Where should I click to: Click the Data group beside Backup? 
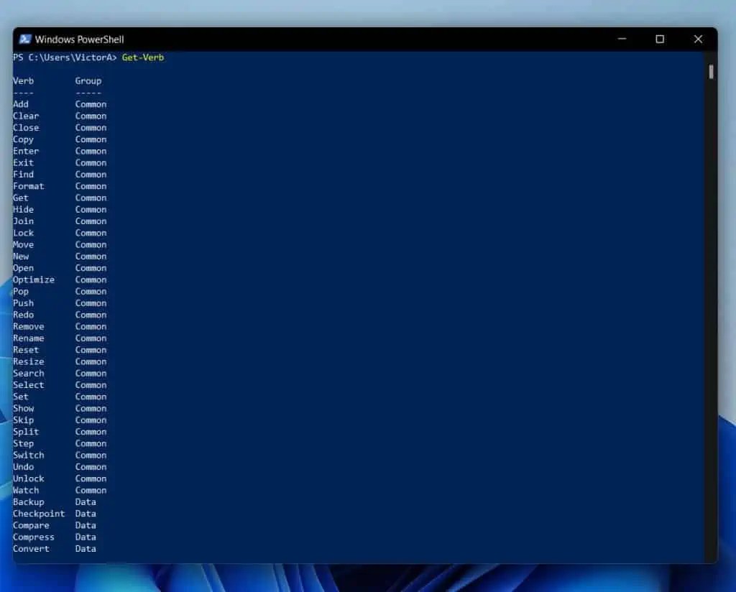[x=86, y=503]
